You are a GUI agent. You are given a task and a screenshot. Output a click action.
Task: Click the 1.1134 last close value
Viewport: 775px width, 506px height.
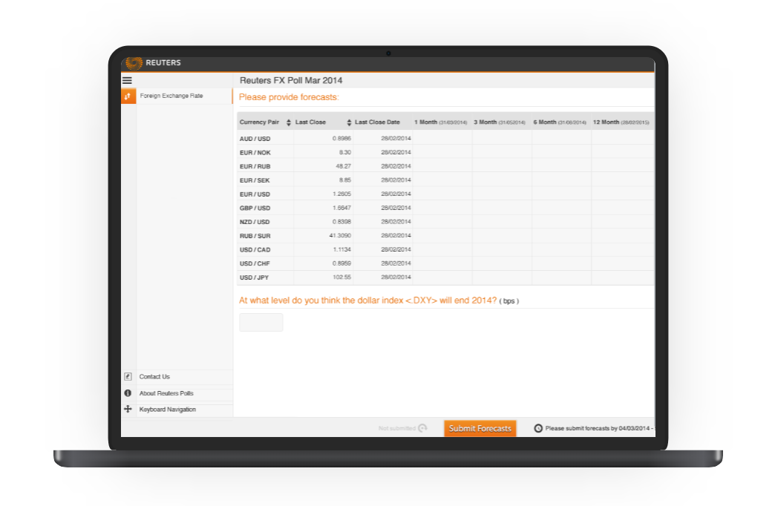pos(342,249)
